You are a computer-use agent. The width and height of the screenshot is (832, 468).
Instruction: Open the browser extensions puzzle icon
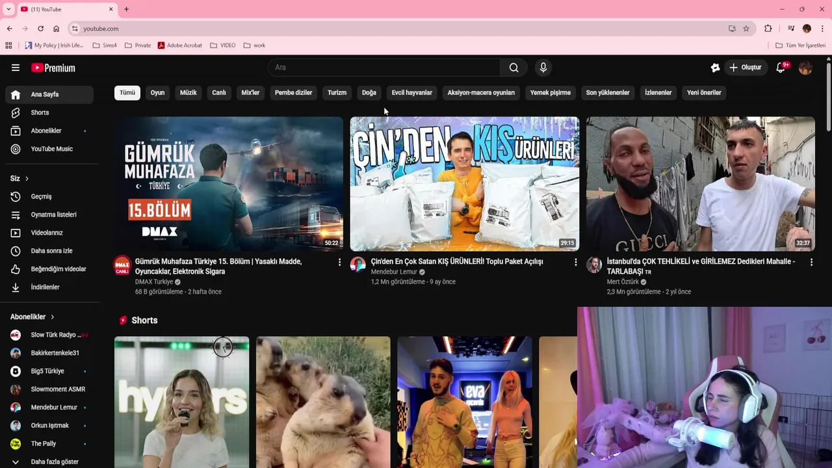pyautogui.click(x=768, y=29)
